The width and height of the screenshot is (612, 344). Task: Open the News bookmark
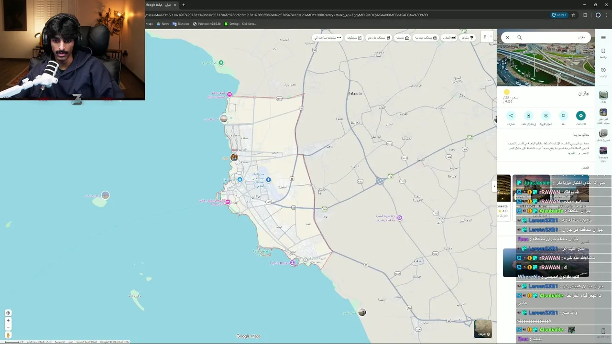[x=163, y=24]
